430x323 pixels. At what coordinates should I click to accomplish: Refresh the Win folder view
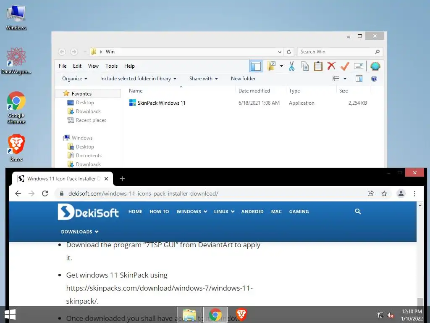[289, 52]
